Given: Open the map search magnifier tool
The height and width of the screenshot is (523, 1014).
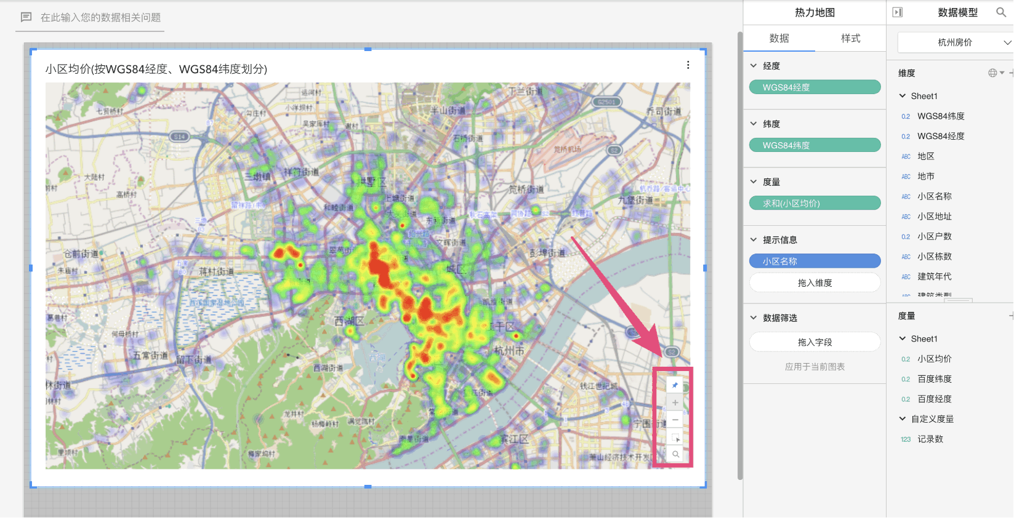Looking at the screenshot, I should click(675, 455).
